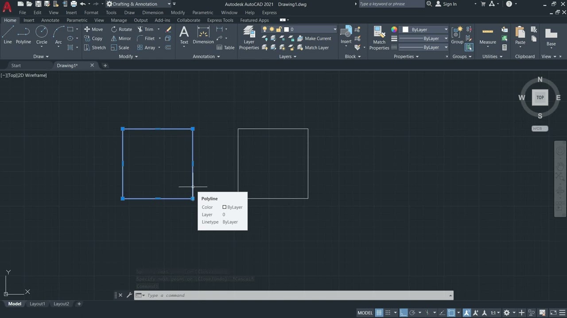
Task: Activate the Mirror tool
Action: click(114, 38)
